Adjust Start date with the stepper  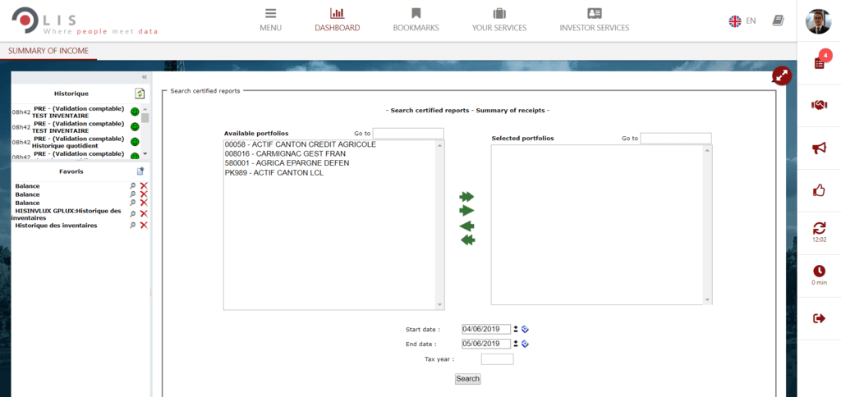tap(516, 329)
